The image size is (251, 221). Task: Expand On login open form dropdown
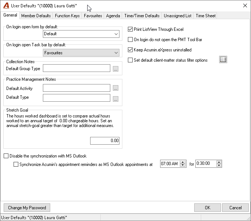point(81,34)
